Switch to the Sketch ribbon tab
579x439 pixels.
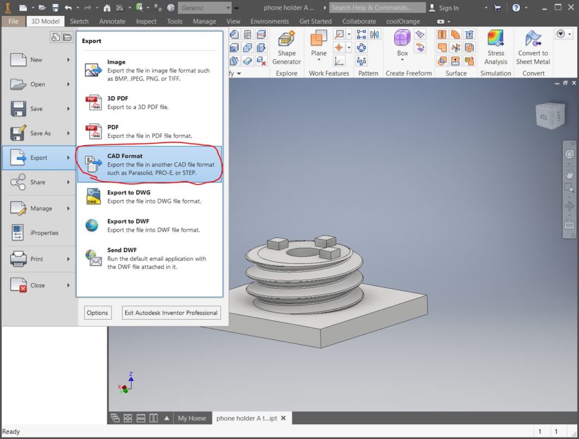[79, 21]
